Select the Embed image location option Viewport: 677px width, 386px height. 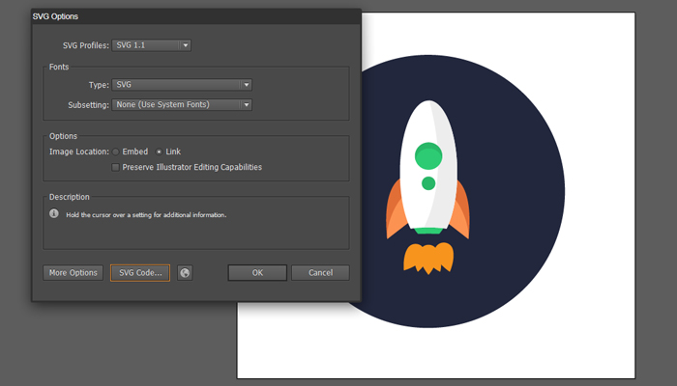click(x=116, y=152)
